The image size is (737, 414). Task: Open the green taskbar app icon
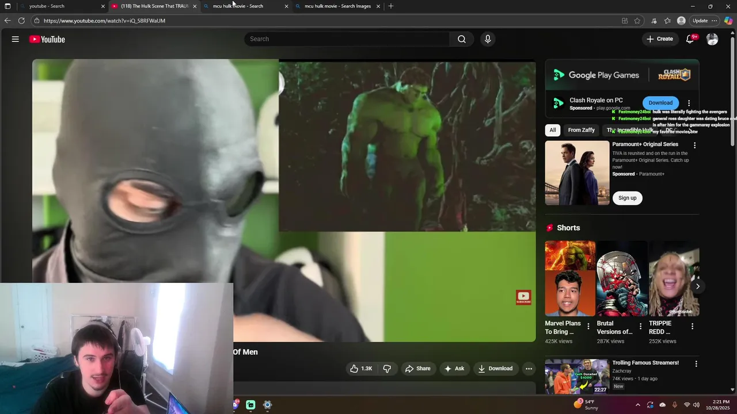click(x=250, y=405)
